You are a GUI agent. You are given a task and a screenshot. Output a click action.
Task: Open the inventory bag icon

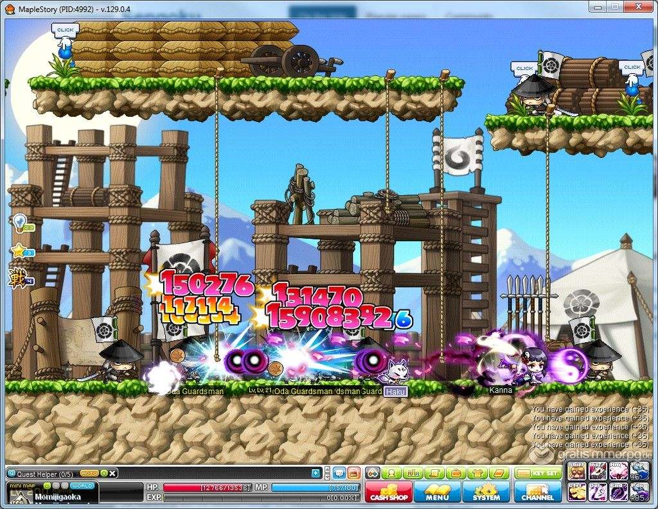[457, 473]
